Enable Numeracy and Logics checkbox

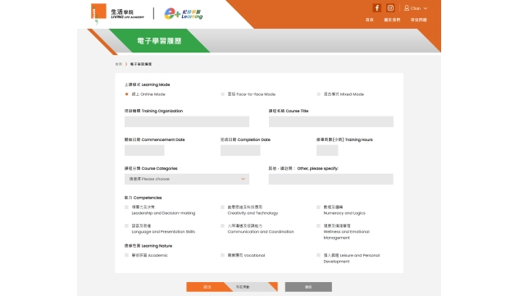pos(318,207)
